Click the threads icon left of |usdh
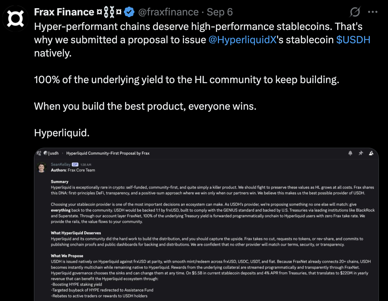The height and width of the screenshot is (301, 388). (39, 153)
